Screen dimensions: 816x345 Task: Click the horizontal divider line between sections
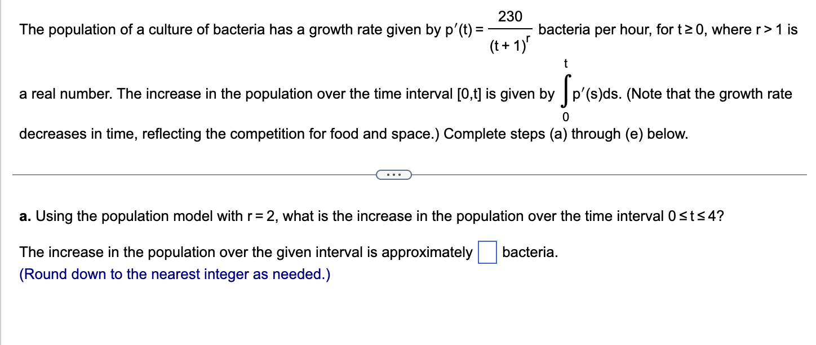click(197, 175)
